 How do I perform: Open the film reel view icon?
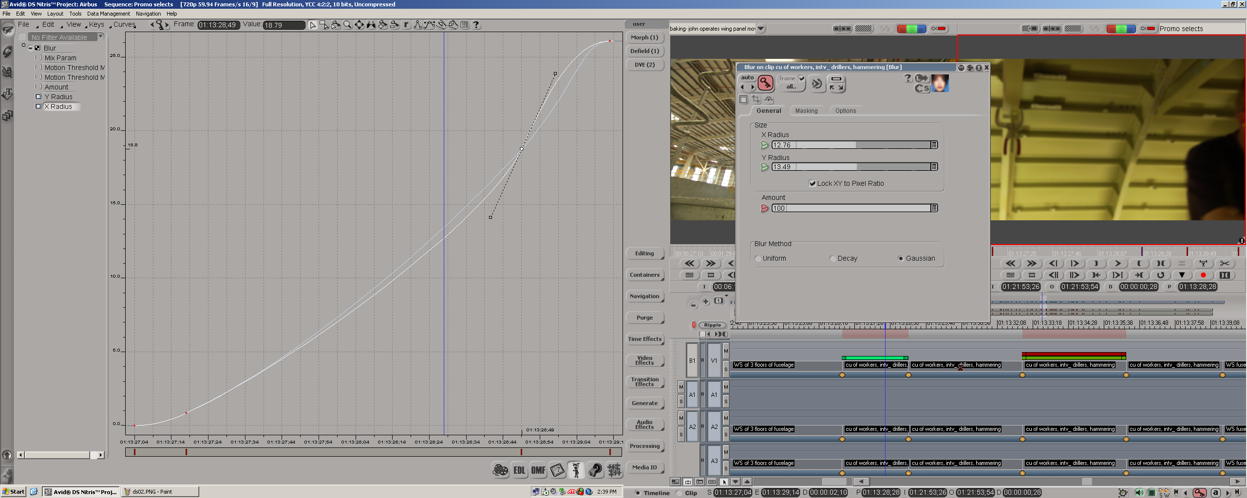(500, 470)
